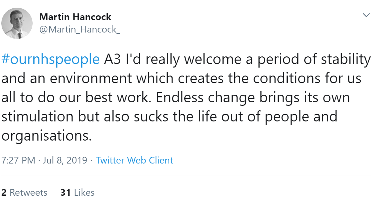The width and height of the screenshot is (376, 204).
Task: Click Martin Hancock's profile photo
Action: coord(17,23)
